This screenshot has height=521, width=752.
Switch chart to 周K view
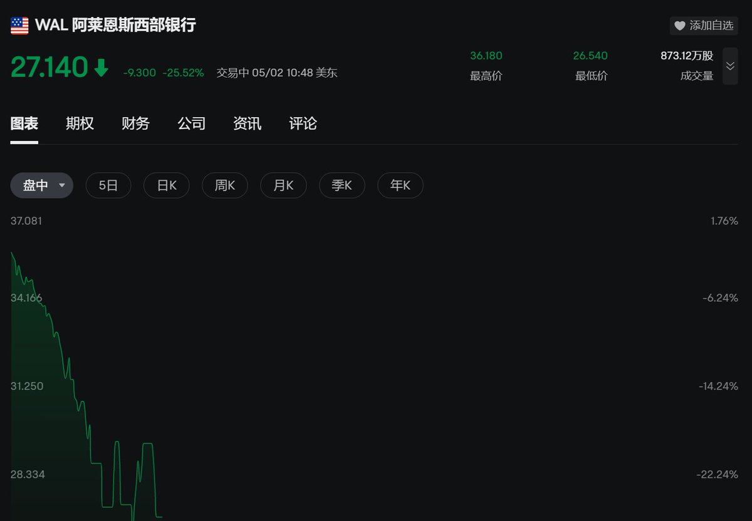(x=225, y=185)
